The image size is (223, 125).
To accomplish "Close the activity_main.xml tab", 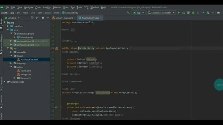I will pyautogui.click(x=75, y=18).
